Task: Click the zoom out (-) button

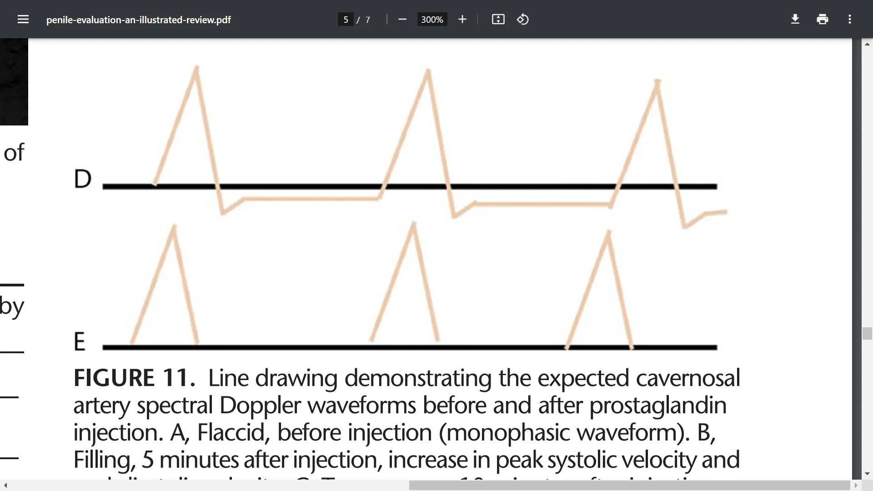Action: [403, 19]
